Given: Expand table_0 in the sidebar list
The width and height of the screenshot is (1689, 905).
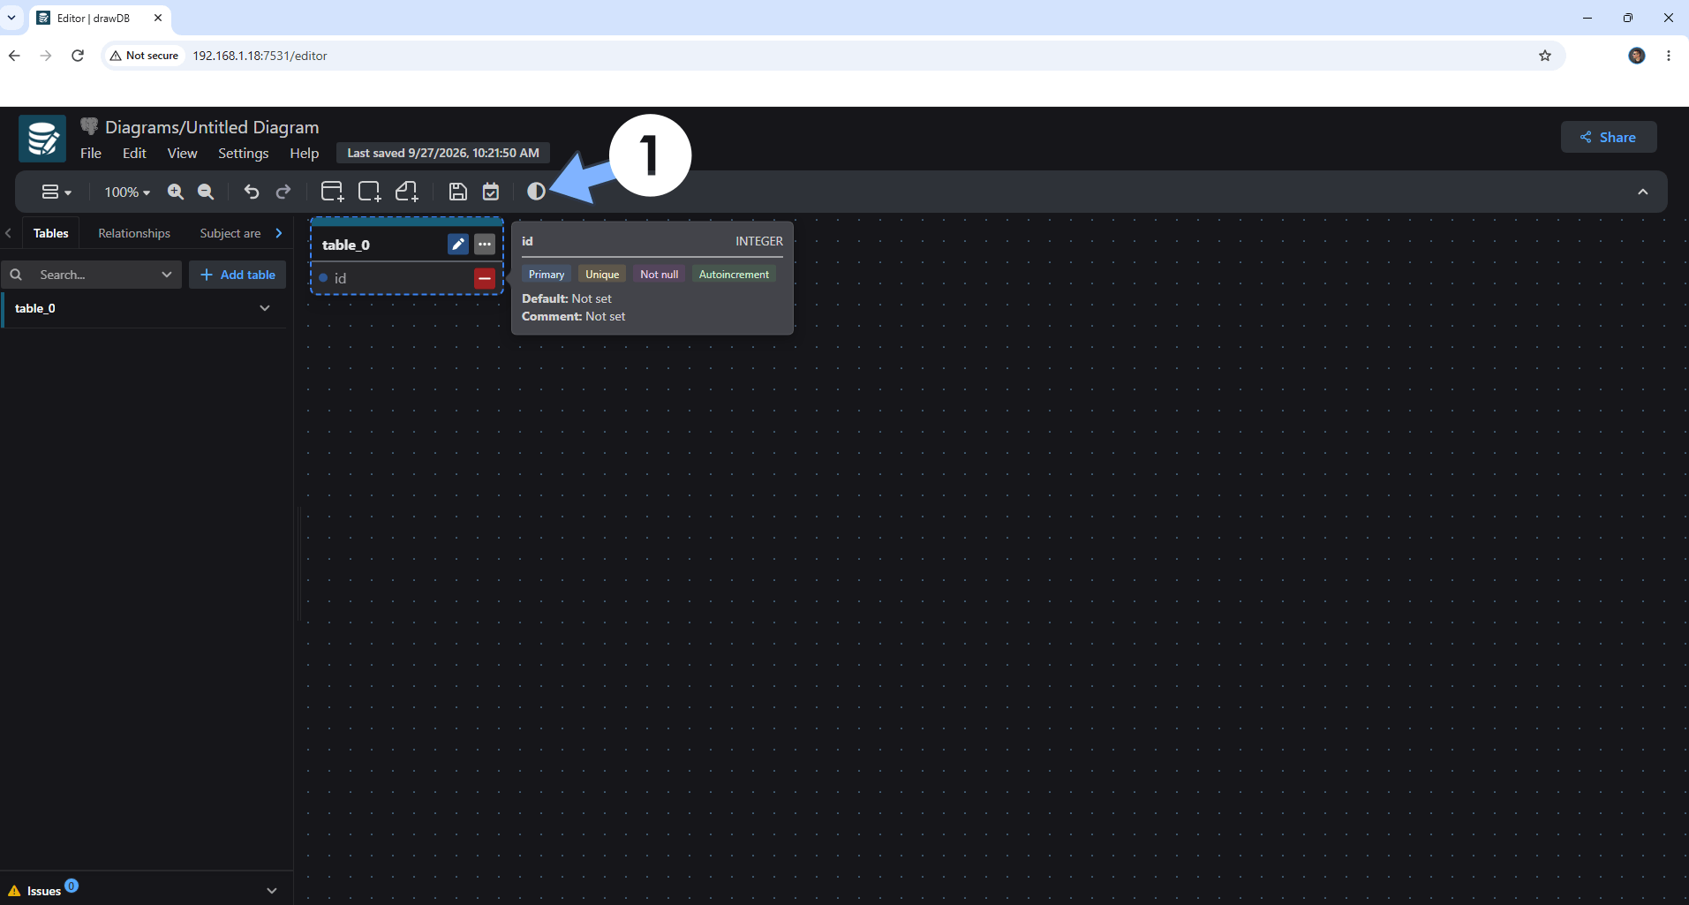Looking at the screenshot, I should (265, 308).
